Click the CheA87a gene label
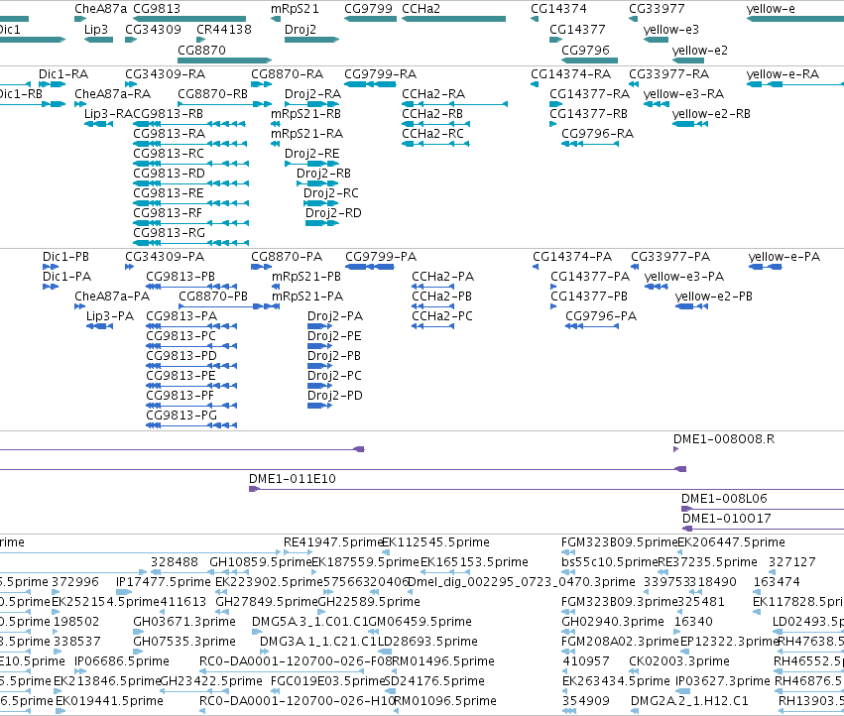Viewport: 844px width, 716px height. (x=100, y=9)
